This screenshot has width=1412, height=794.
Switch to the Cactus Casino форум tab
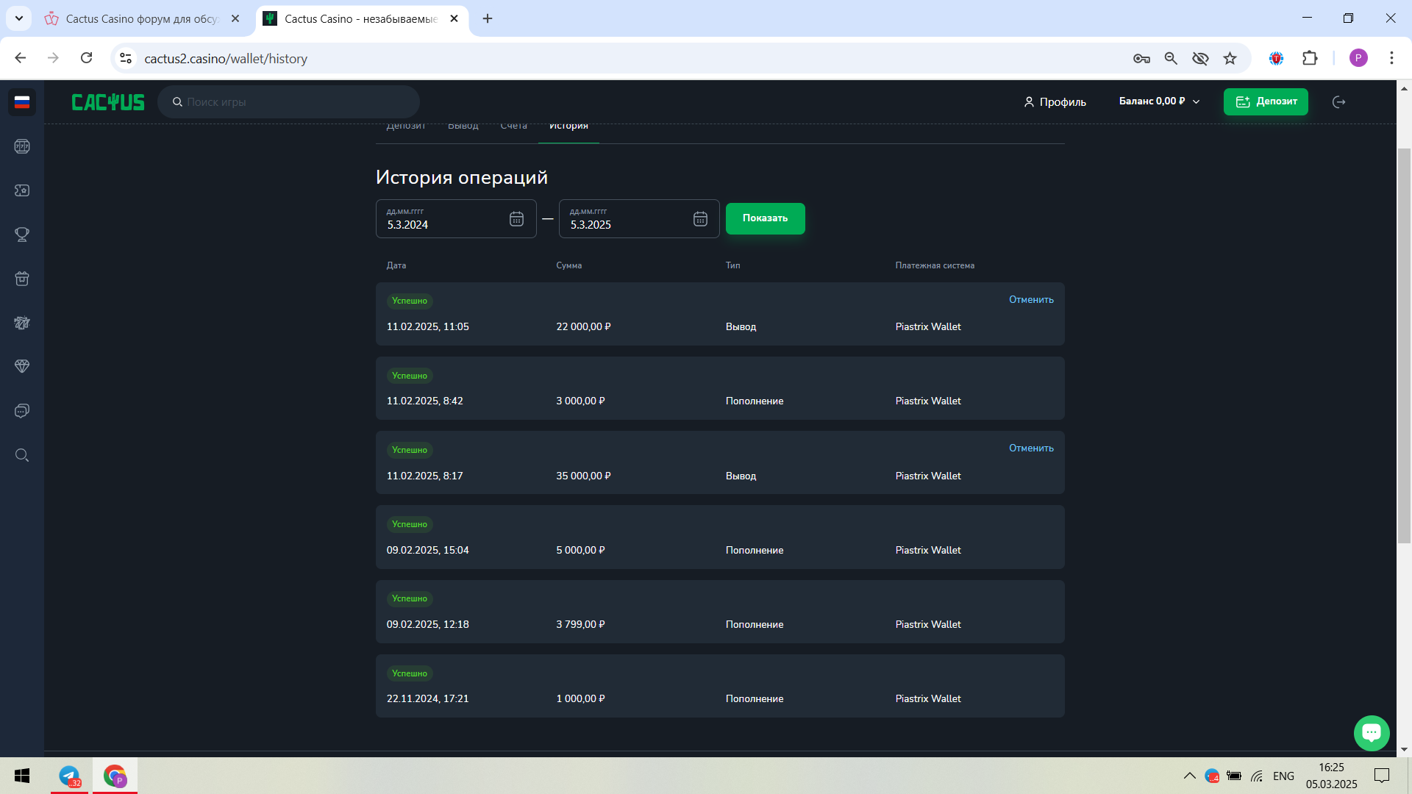point(141,18)
